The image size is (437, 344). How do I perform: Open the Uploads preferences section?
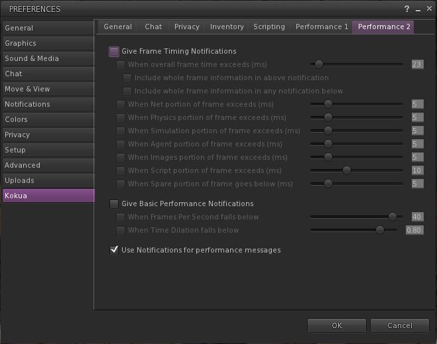click(48, 180)
